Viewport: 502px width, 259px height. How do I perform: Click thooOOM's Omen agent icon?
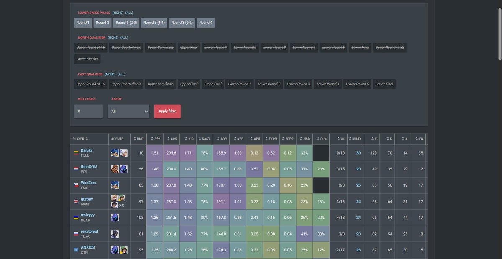pyautogui.click(x=123, y=169)
